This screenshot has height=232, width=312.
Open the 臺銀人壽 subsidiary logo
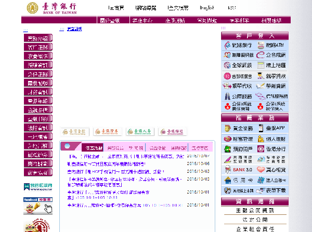(140, 131)
